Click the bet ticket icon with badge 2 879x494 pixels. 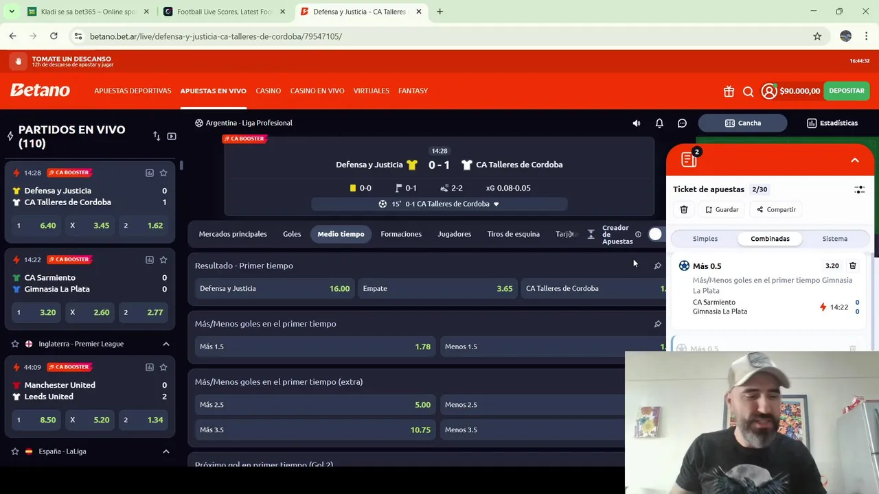[x=689, y=159]
